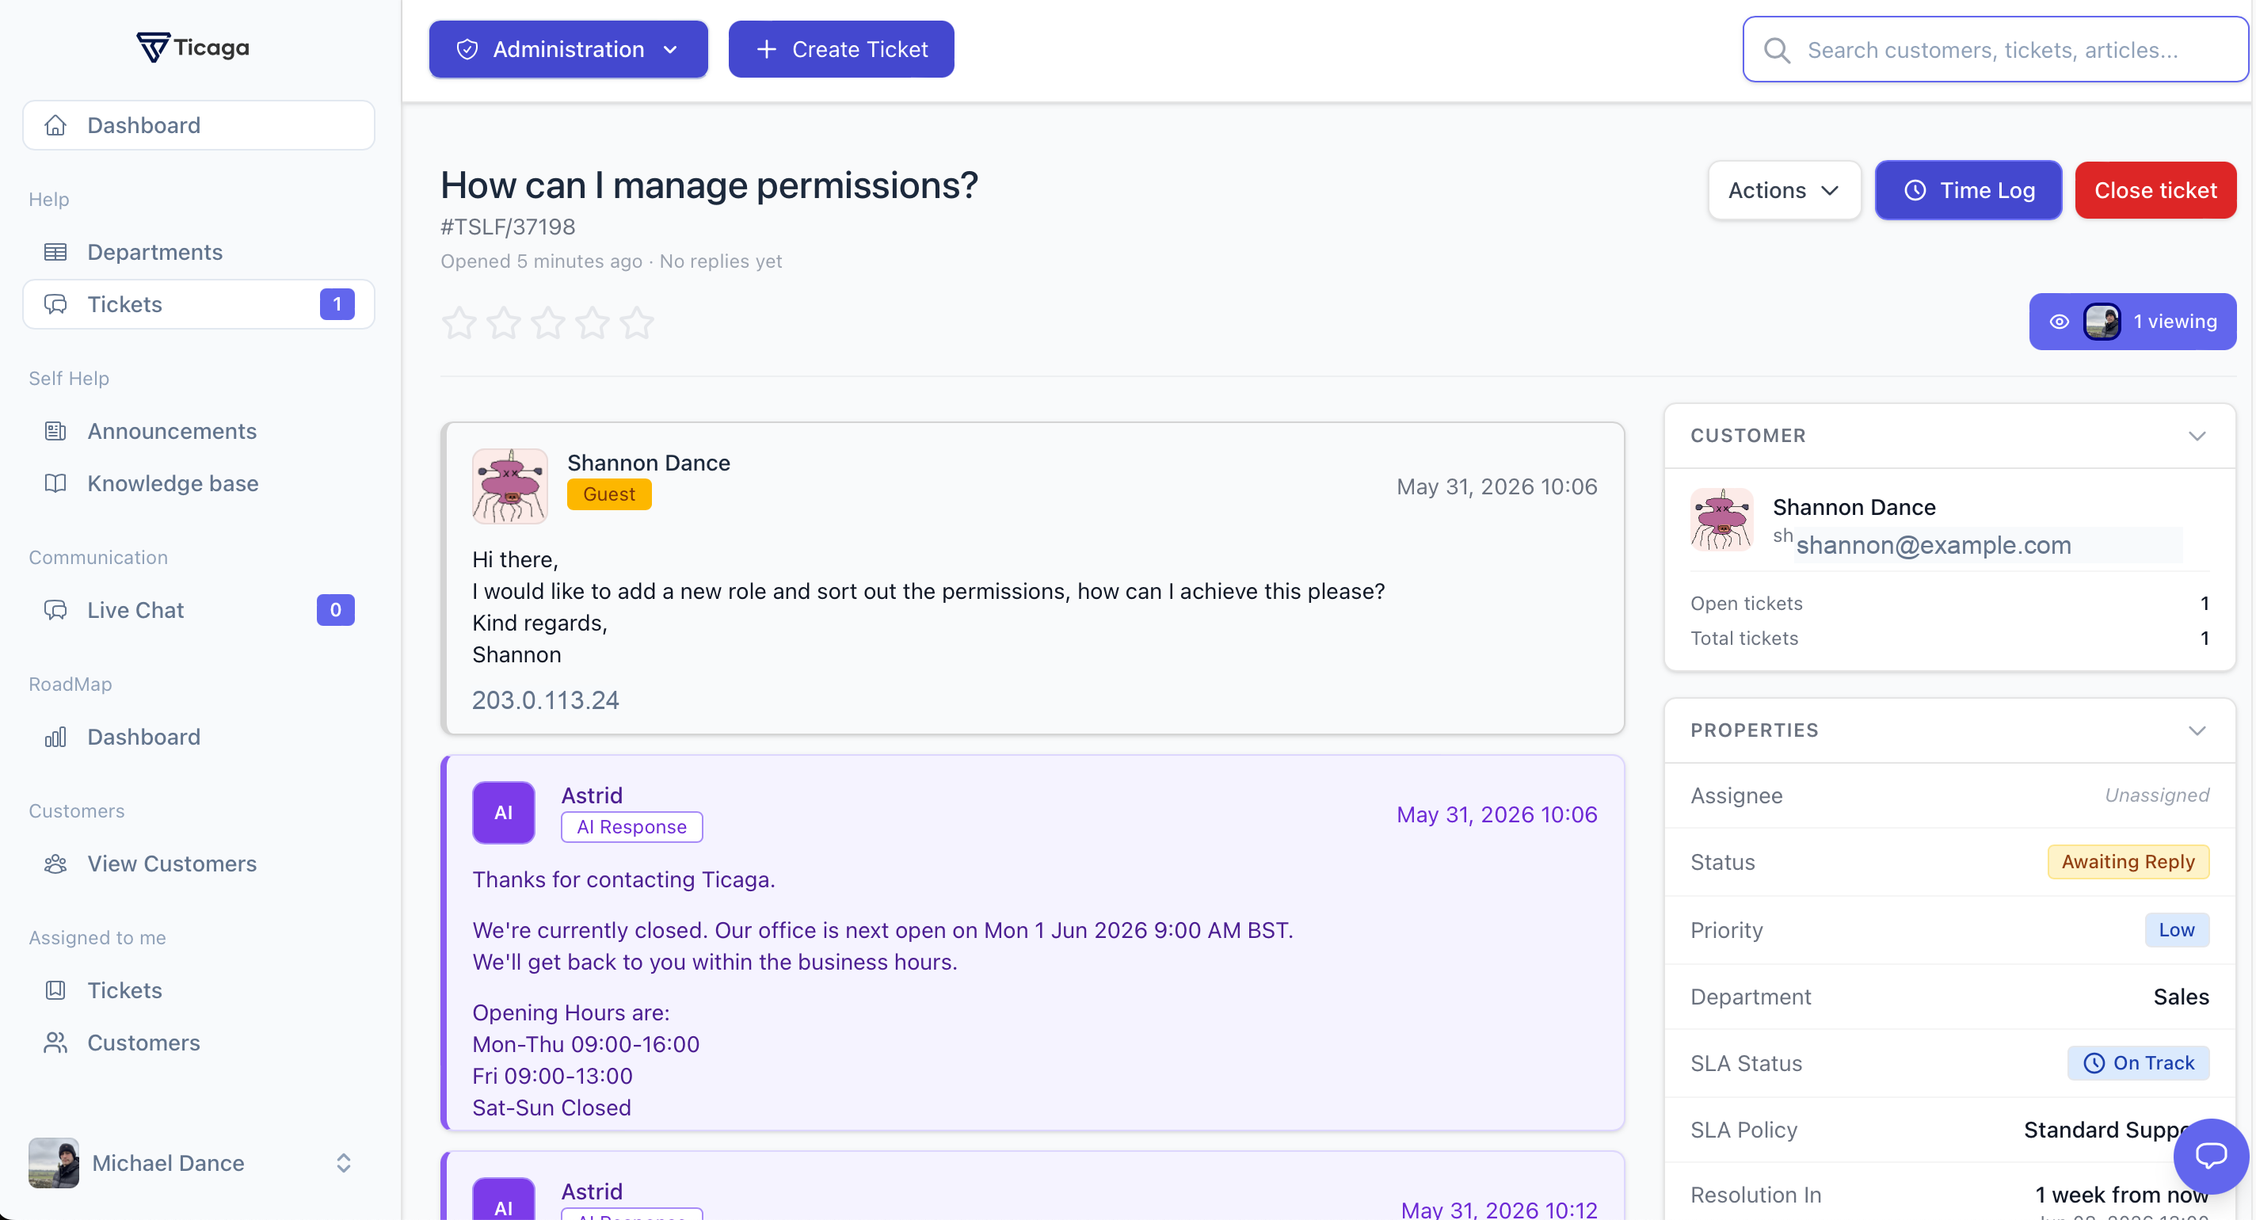Click Shannon Dance's avatar in the message
Viewport: 2256px width, 1220px height.
pyautogui.click(x=509, y=486)
